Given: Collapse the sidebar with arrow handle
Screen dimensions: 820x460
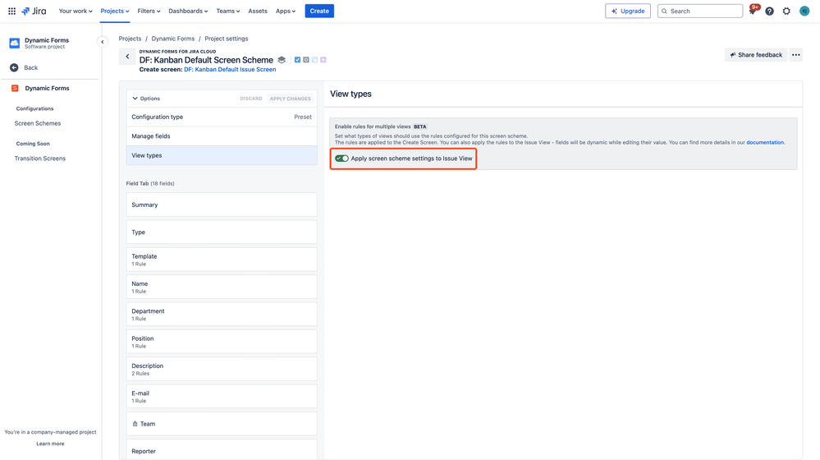Looking at the screenshot, I should coord(103,42).
